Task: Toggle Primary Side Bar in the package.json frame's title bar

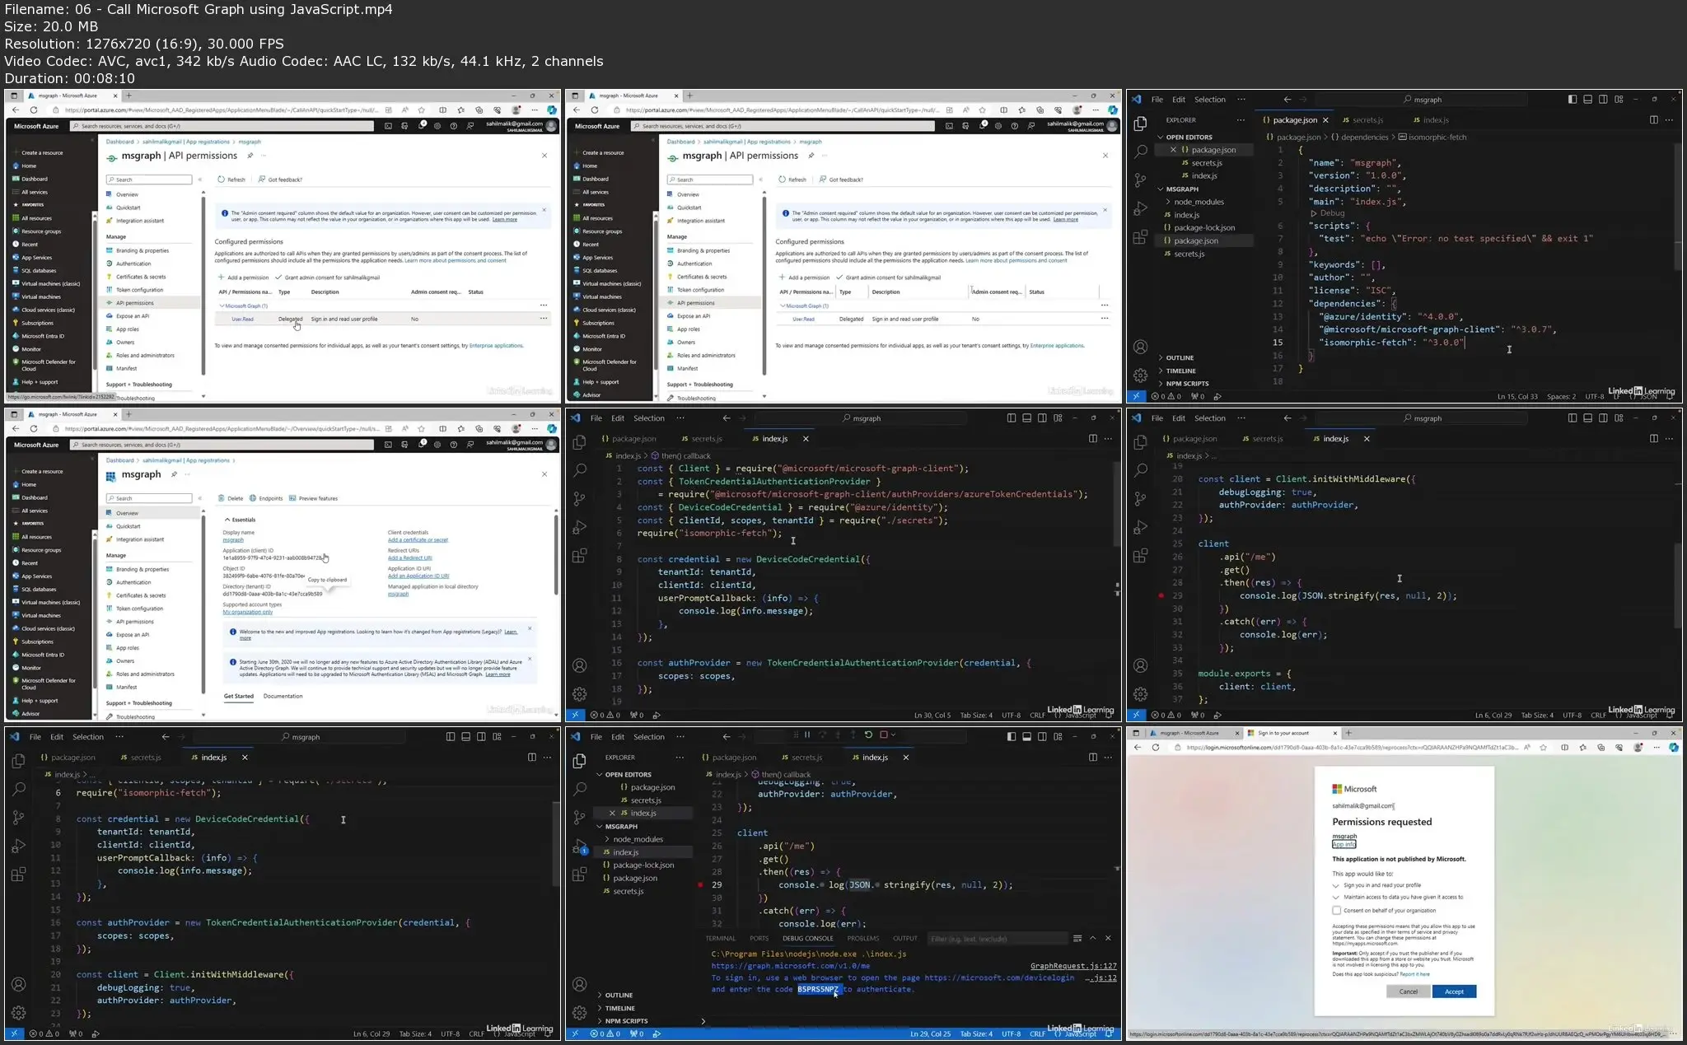Action: (1572, 100)
